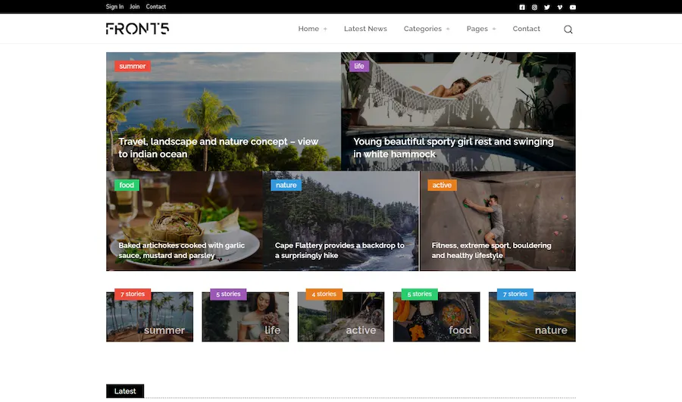Expand the Categories menu plus arrow
This screenshot has width=682, height=402.
coord(448,29)
